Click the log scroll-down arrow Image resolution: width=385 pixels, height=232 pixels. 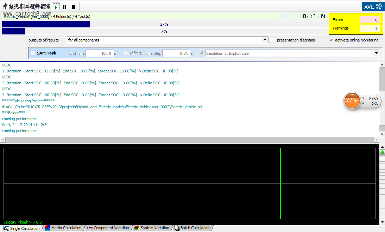382,134
